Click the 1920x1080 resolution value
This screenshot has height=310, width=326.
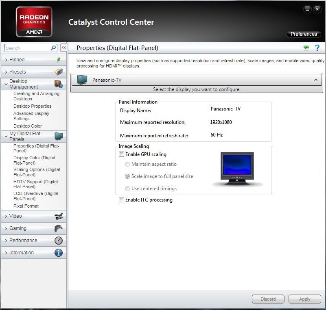(221, 122)
